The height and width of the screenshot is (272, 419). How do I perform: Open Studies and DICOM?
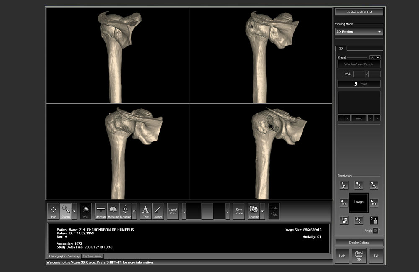click(x=359, y=13)
